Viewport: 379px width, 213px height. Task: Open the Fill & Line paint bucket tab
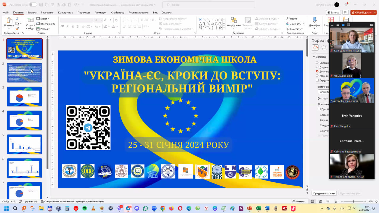315,47
